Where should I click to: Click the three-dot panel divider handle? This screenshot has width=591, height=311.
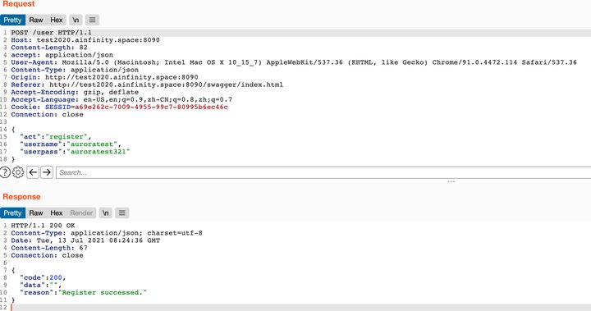[x=451, y=181]
